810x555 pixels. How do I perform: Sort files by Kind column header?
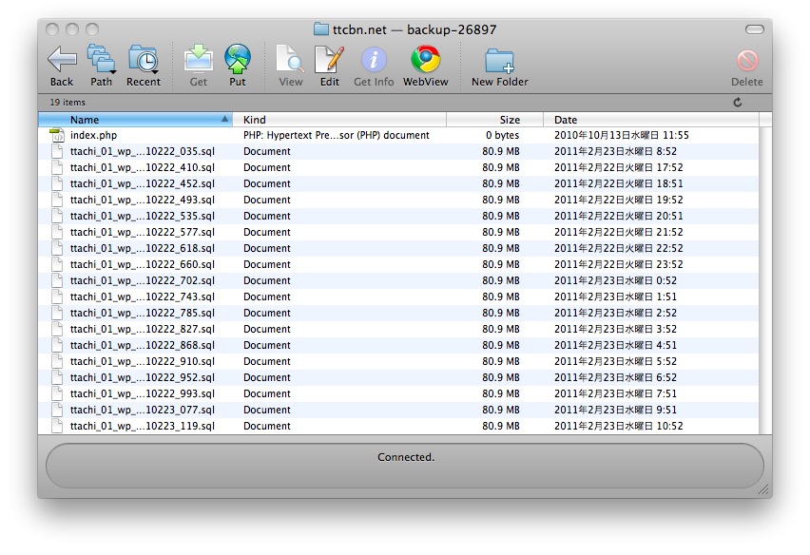tap(339, 120)
